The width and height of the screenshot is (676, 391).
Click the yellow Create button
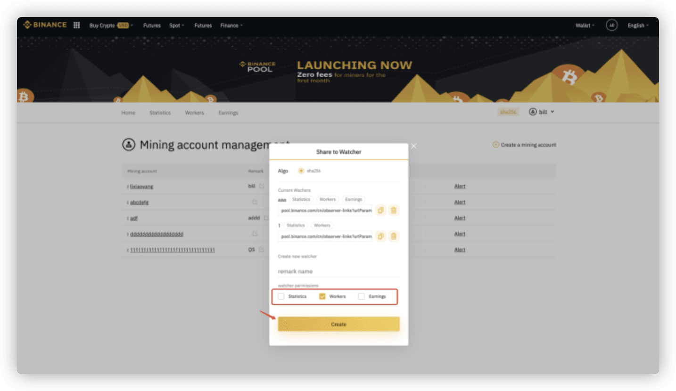tap(338, 324)
